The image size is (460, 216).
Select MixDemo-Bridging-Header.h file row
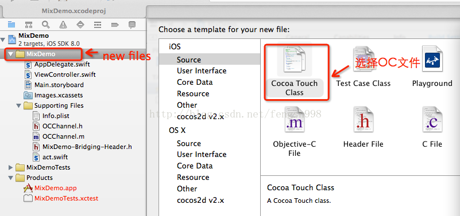coord(73,147)
